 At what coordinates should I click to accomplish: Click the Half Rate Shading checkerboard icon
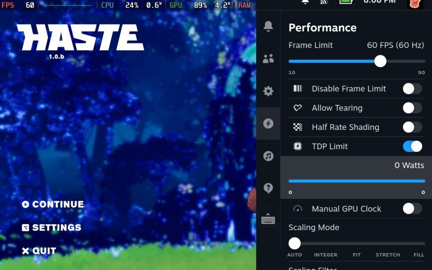pos(297,127)
